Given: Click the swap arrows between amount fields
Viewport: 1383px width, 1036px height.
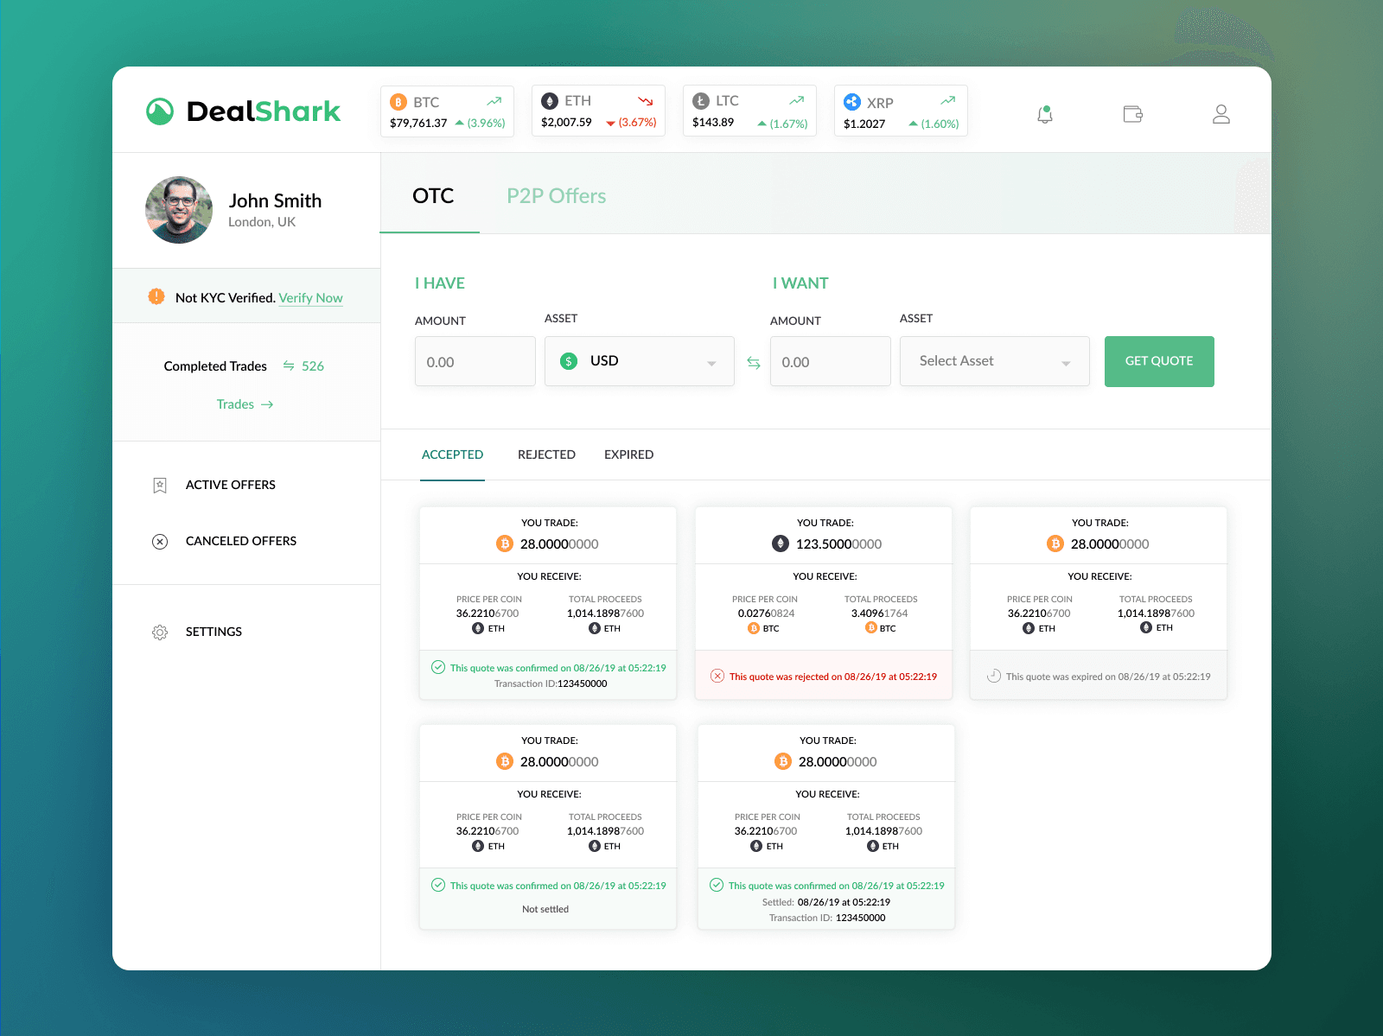Looking at the screenshot, I should (x=753, y=363).
